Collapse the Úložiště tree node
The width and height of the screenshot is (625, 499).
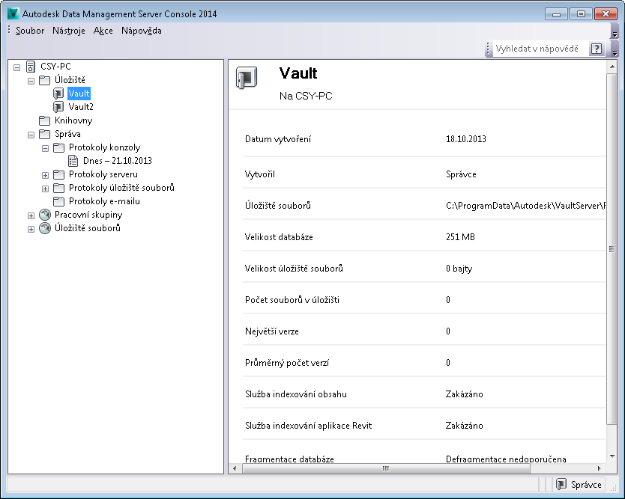31,82
